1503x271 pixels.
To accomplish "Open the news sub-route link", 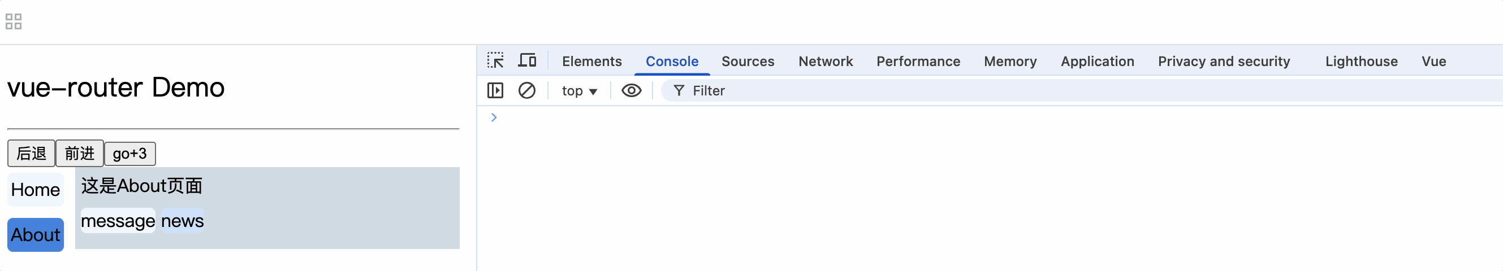I will 183,221.
